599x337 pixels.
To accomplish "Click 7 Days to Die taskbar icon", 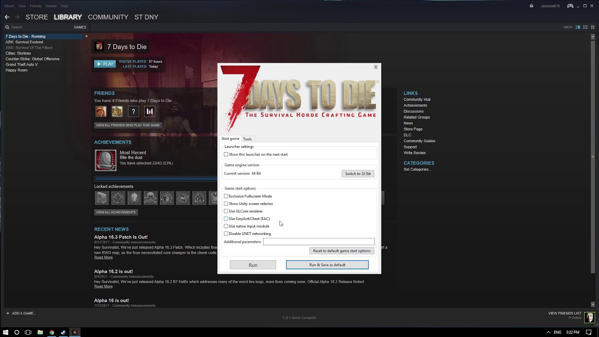I will click(x=74, y=332).
